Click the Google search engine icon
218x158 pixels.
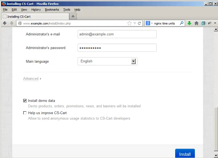148,23
